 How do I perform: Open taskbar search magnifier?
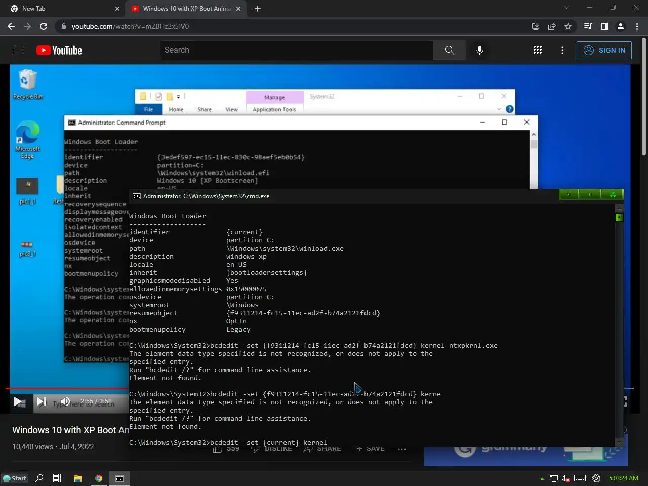coord(39,478)
